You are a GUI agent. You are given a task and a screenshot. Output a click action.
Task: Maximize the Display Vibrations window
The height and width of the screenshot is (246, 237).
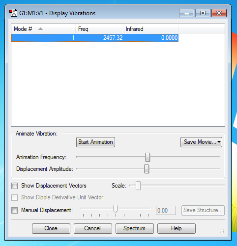203,13
